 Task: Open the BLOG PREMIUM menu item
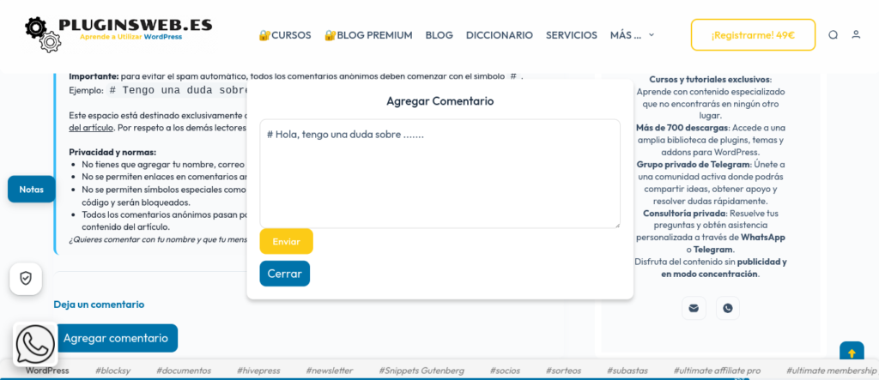pyautogui.click(x=368, y=35)
